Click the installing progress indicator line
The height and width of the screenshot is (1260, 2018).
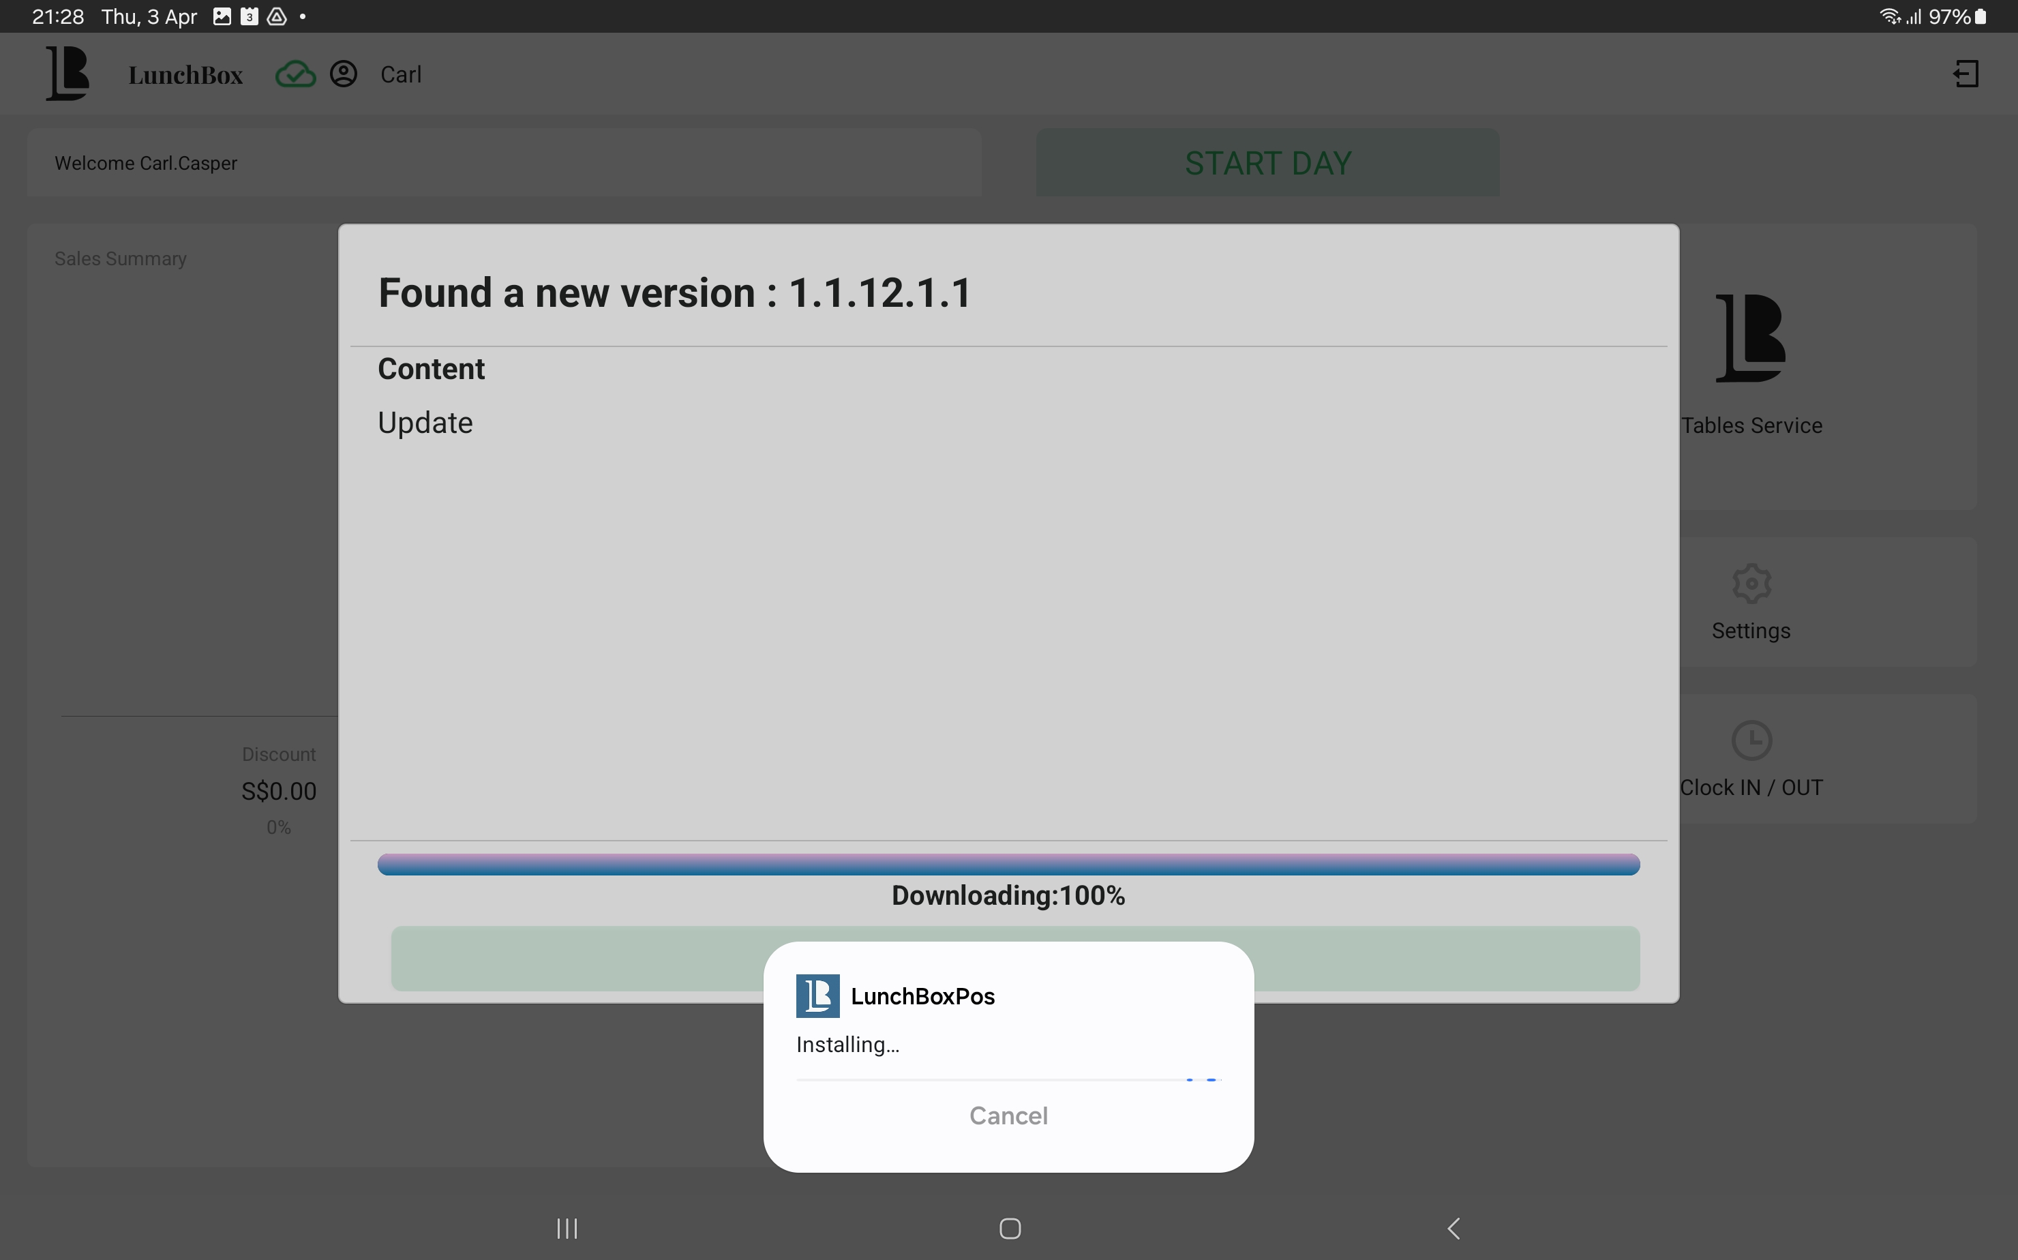pos(1008,1079)
